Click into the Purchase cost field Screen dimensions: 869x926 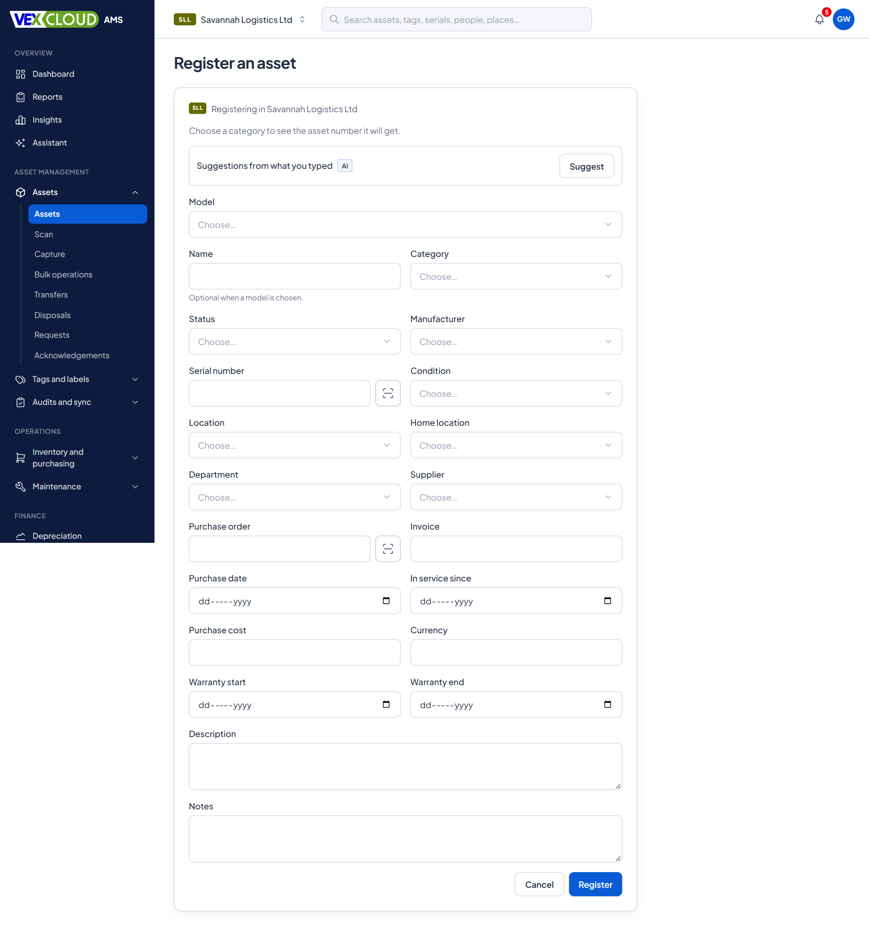coord(294,652)
